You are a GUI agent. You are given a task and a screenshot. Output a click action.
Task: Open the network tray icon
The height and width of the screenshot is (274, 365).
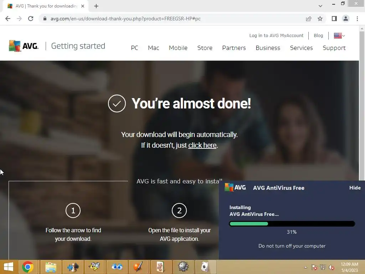323,267
